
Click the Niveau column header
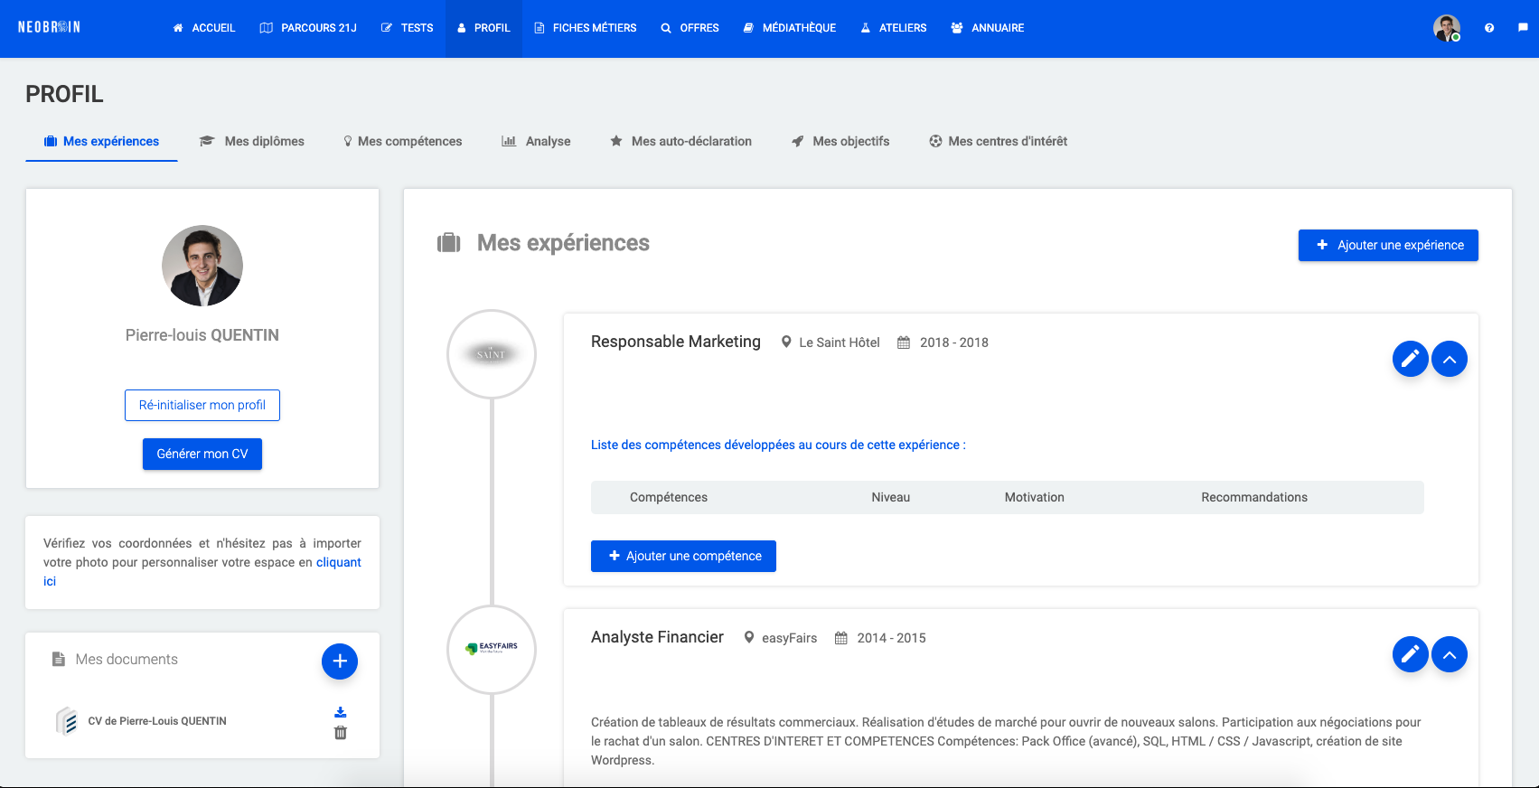click(x=890, y=497)
